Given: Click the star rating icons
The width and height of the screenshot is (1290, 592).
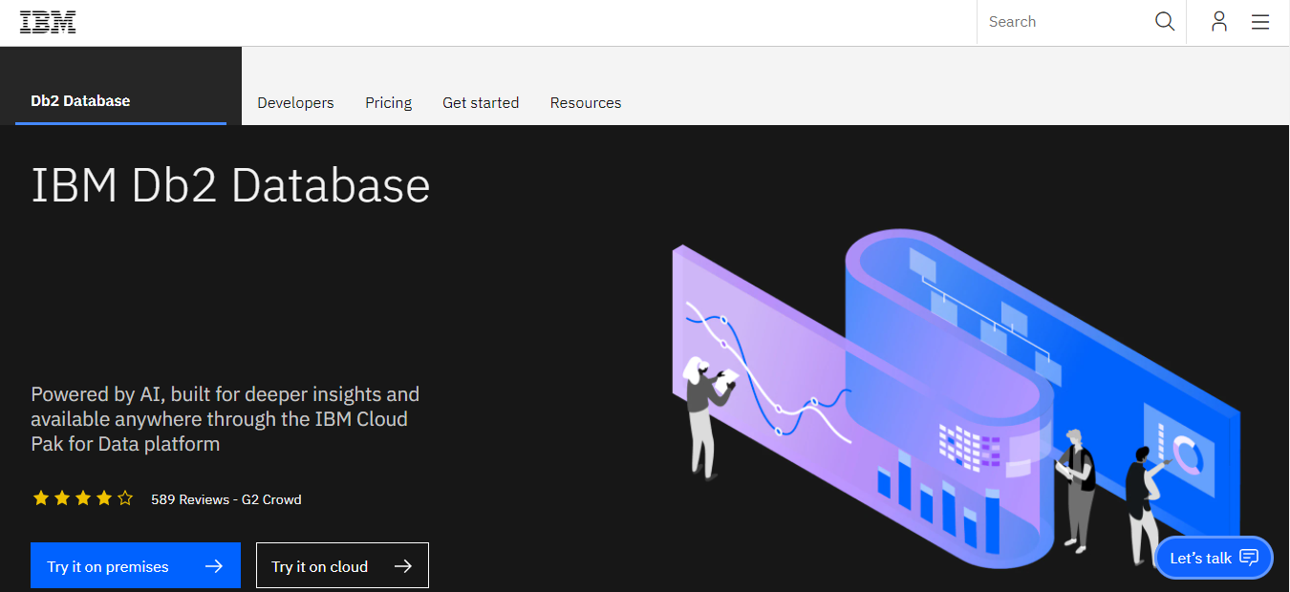Looking at the screenshot, I should (83, 498).
